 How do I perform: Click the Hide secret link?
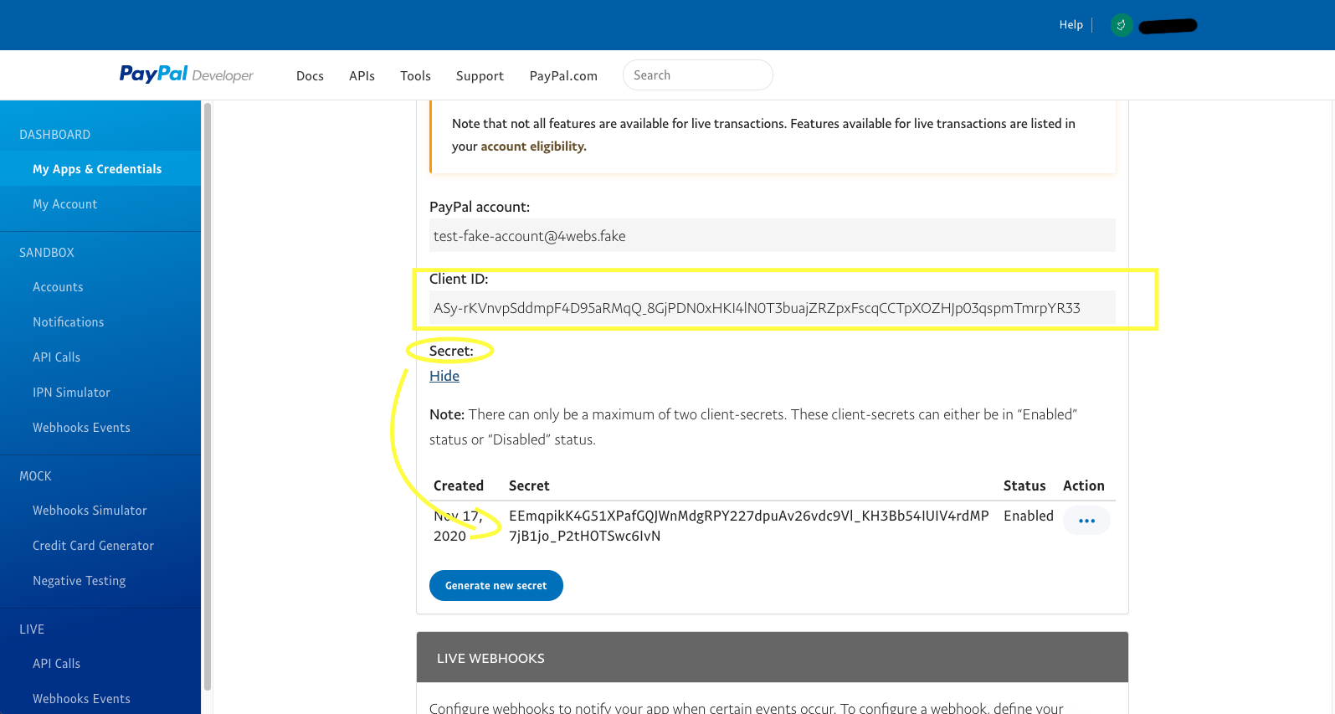444,376
